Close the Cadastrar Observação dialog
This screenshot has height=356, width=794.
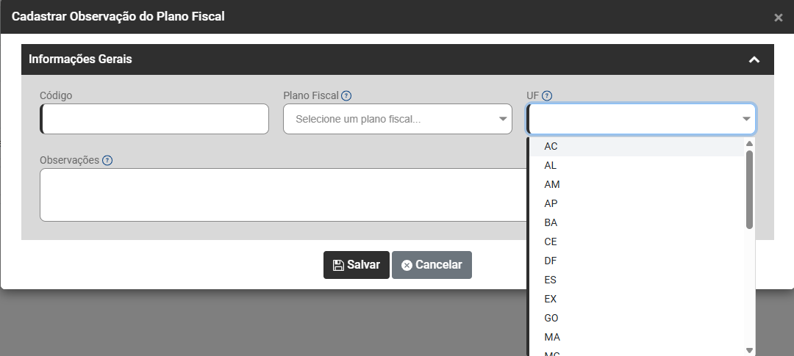click(x=779, y=18)
